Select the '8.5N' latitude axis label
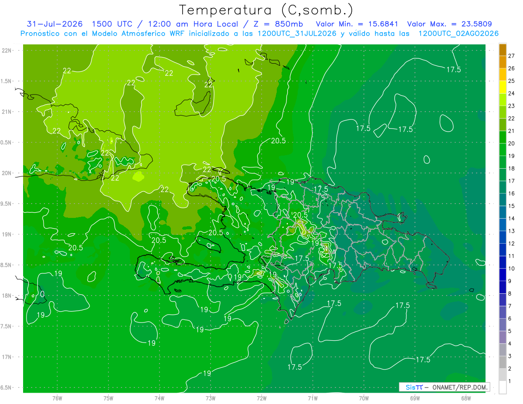The height and width of the screenshot is (404, 523). coord(6,265)
